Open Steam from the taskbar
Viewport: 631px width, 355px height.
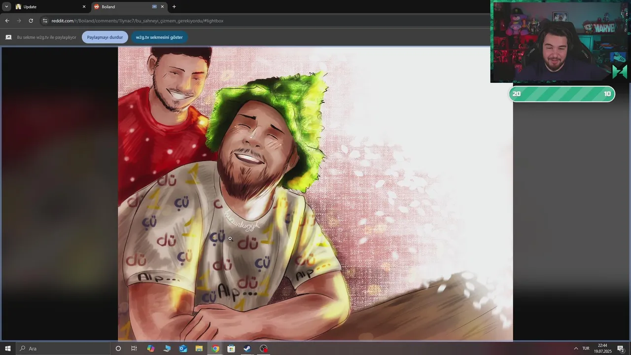click(x=247, y=349)
